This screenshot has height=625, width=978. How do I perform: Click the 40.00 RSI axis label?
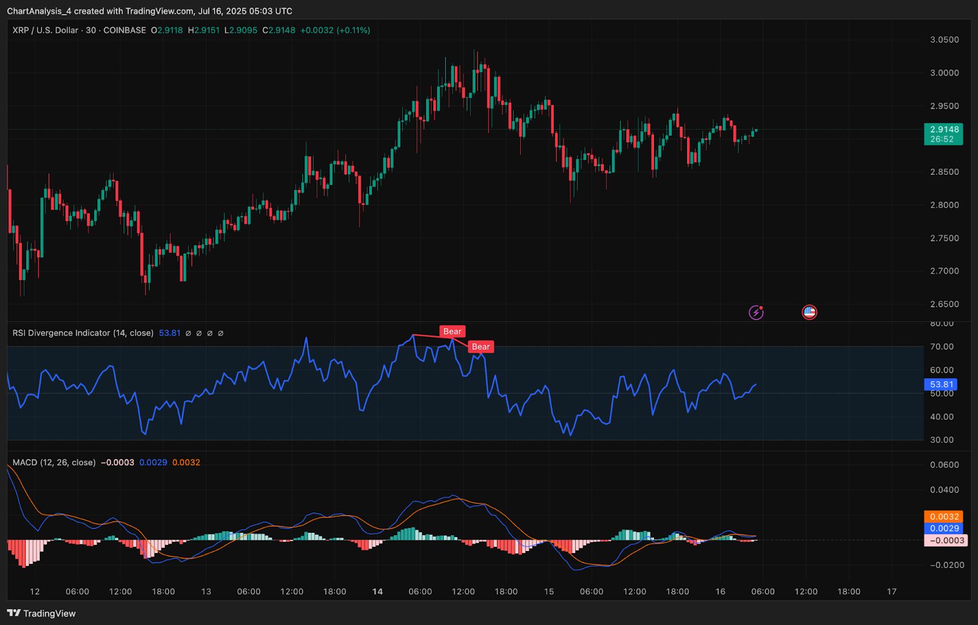[x=942, y=417]
